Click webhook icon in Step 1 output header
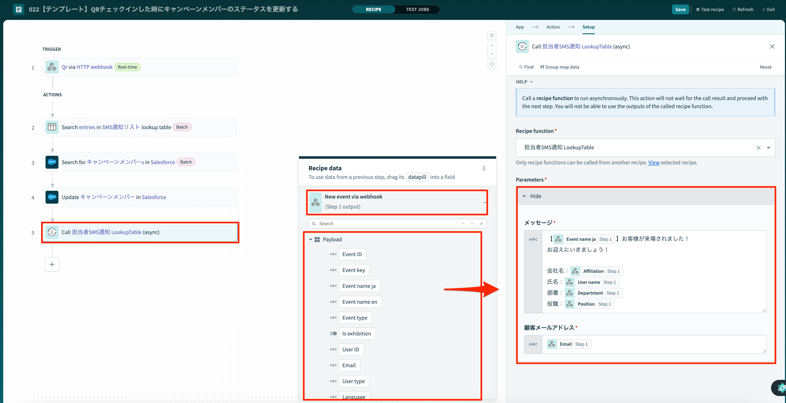 [x=315, y=202]
